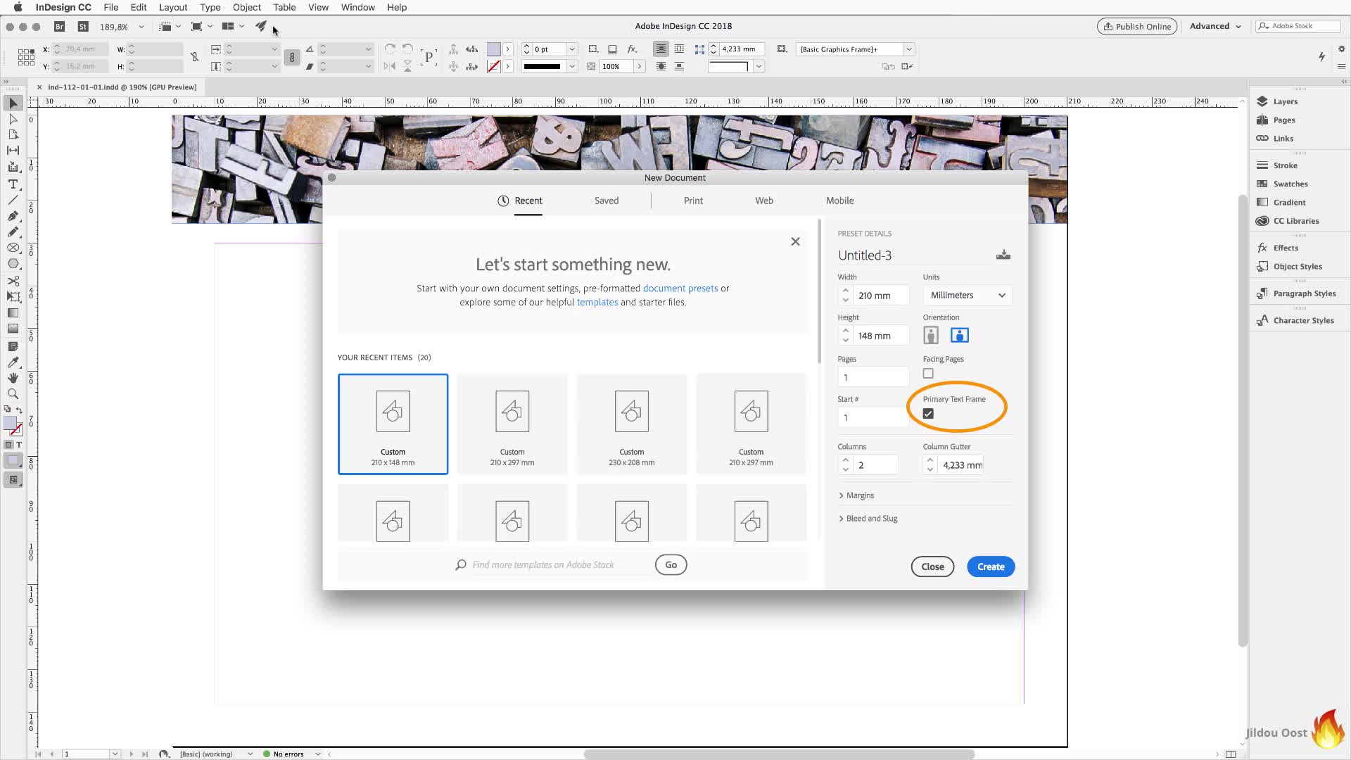Screen dimensions: 1351x760
Task: Select the Zoom tool
Action: pyautogui.click(x=13, y=394)
